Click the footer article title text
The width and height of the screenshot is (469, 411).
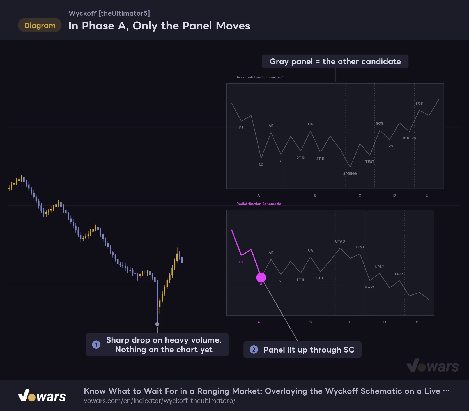pos(262,391)
